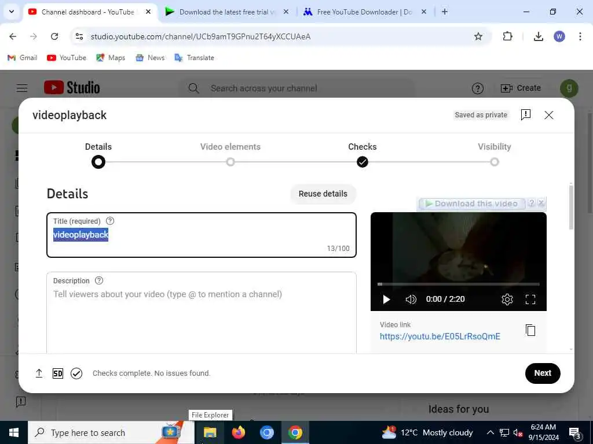Go back in browser history
593x444 pixels.
pyautogui.click(x=13, y=36)
